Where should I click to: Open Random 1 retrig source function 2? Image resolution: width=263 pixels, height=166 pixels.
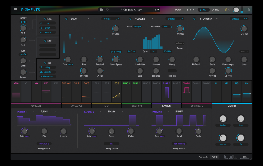[44, 143]
